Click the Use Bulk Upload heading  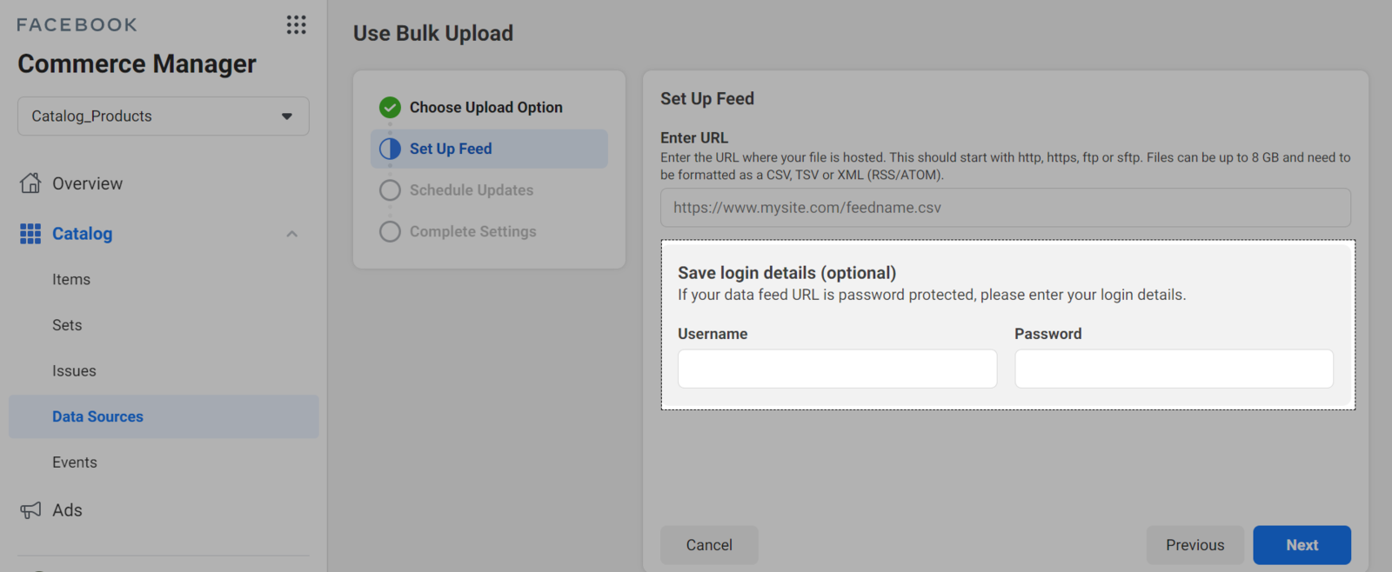pyautogui.click(x=433, y=33)
